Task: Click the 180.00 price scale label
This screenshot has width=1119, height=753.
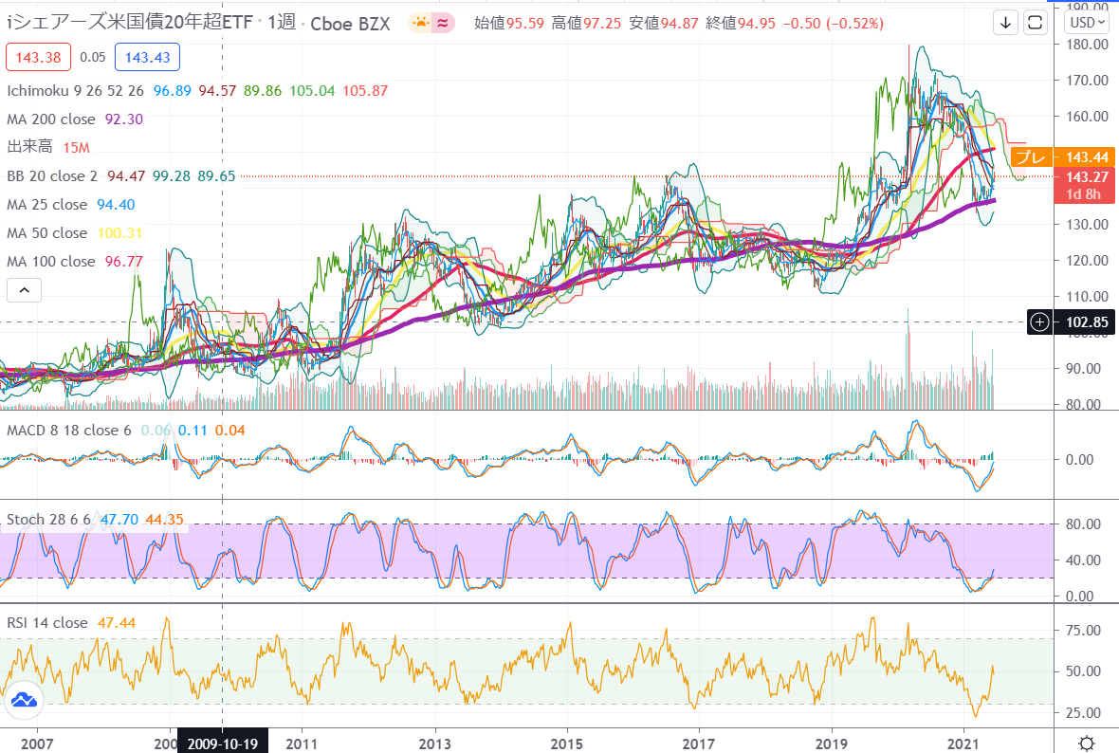Action: click(x=1087, y=45)
